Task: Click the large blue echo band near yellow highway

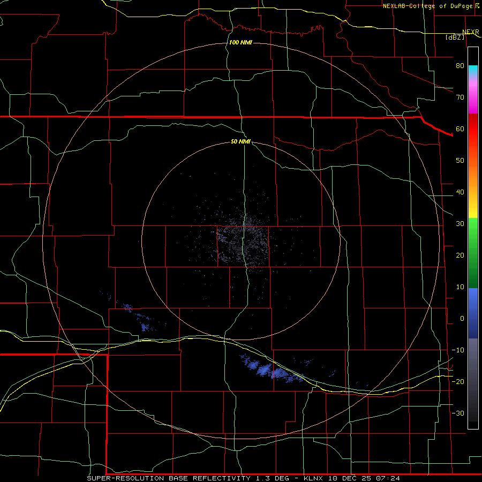Action: click(272, 370)
